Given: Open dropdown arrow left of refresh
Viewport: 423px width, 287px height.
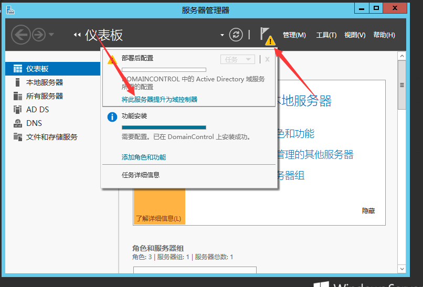Looking at the screenshot, I should click(222, 35).
